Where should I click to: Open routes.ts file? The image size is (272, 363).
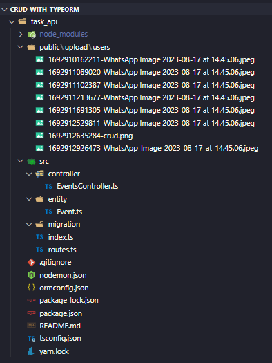62,250
